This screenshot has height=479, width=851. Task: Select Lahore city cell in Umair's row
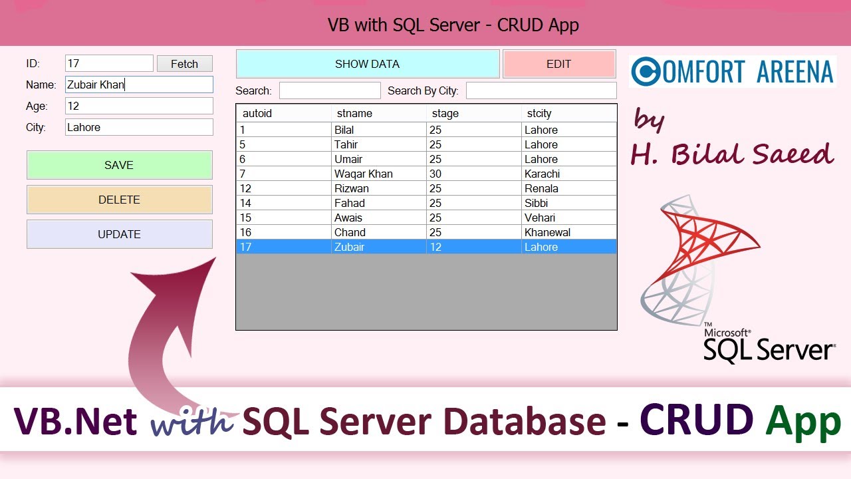coord(569,159)
